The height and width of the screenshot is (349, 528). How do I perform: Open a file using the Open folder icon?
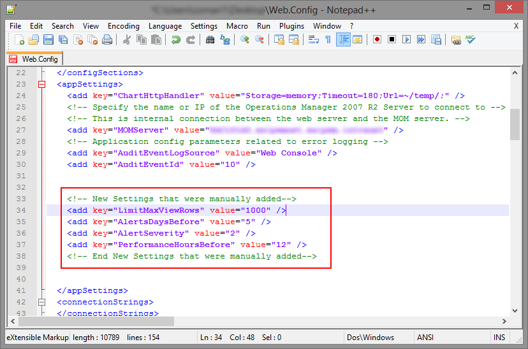point(34,39)
